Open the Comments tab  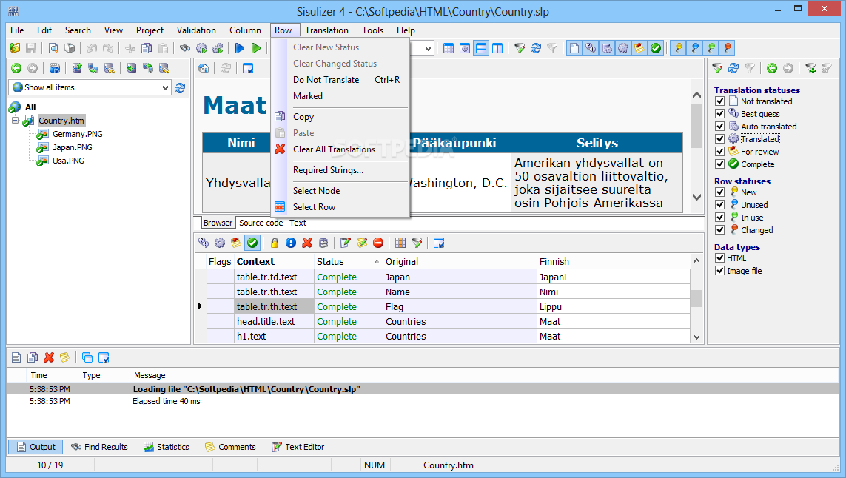coord(230,447)
